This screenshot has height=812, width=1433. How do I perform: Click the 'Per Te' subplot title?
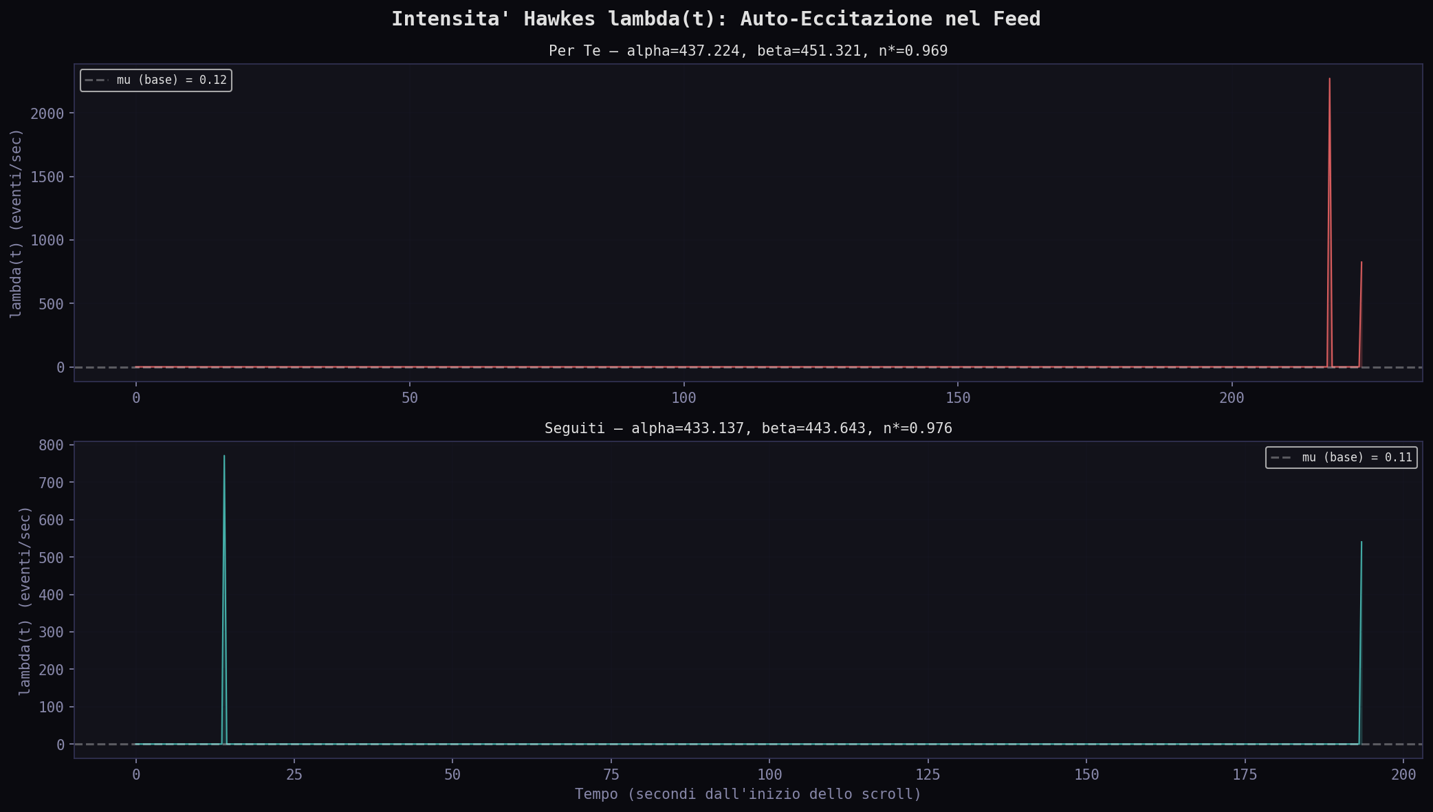click(748, 51)
